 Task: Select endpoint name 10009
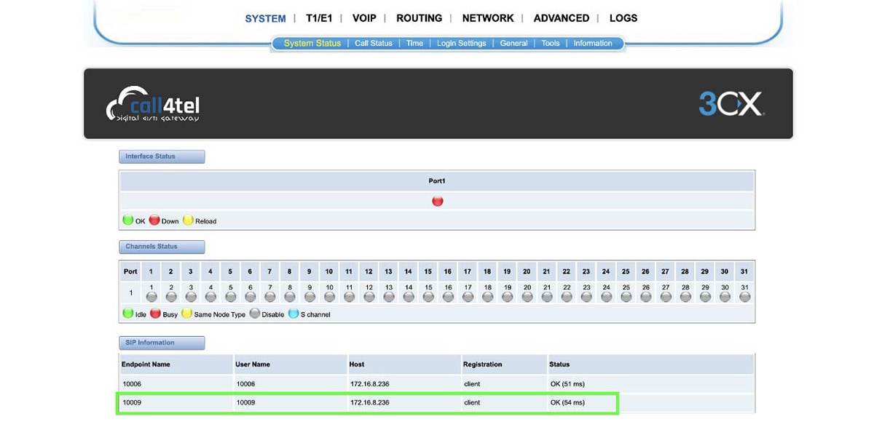click(x=132, y=402)
